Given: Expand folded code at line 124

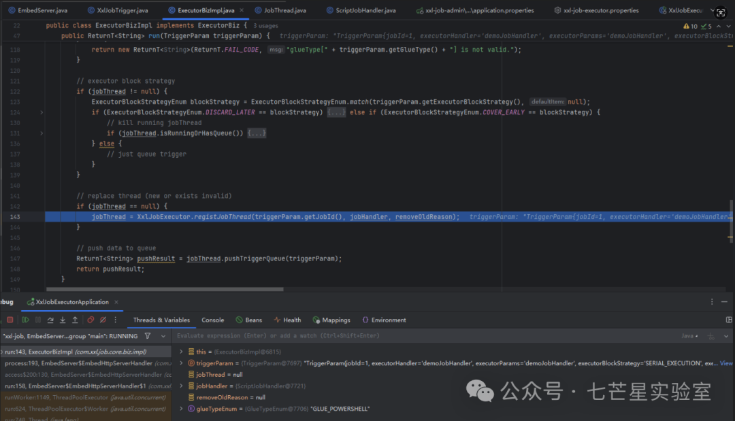Looking at the screenshot, I should (42, 112).
